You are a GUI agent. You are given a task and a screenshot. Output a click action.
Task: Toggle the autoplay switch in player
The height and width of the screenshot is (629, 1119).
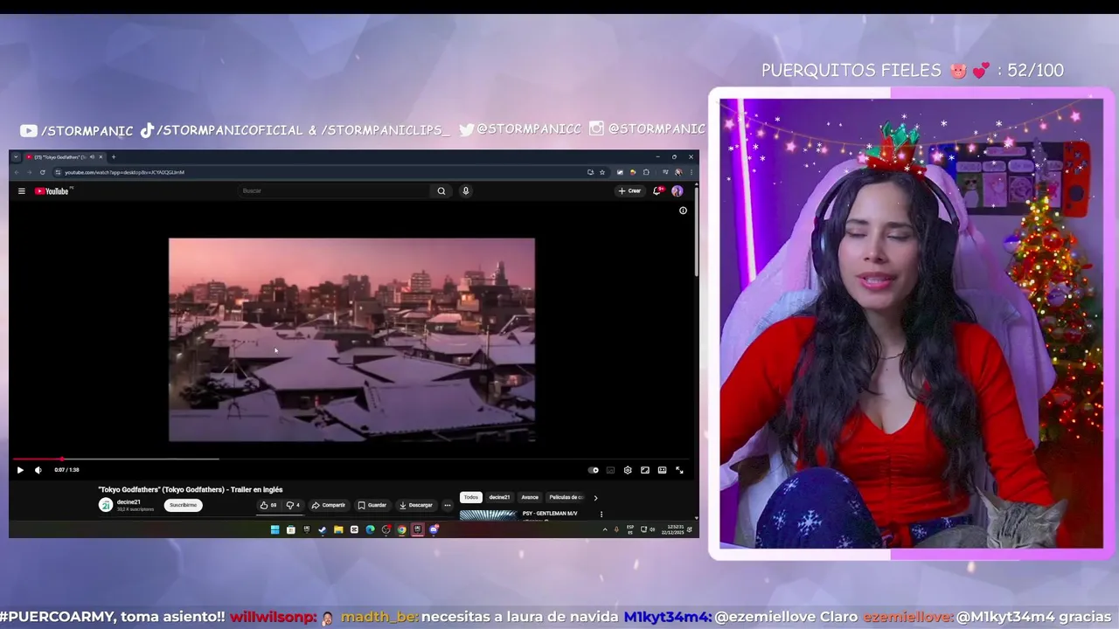click(x=594, y=470)
